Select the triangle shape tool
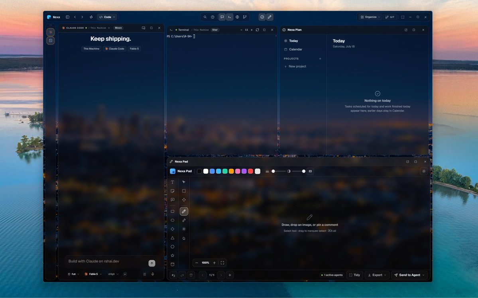 (x=173, y=238)
